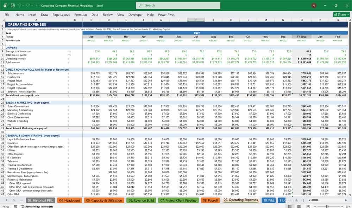Open the View ribbon tab
The width and height of the screenshot is (352, 208).
pyautogui.click(x=120, y=14)
